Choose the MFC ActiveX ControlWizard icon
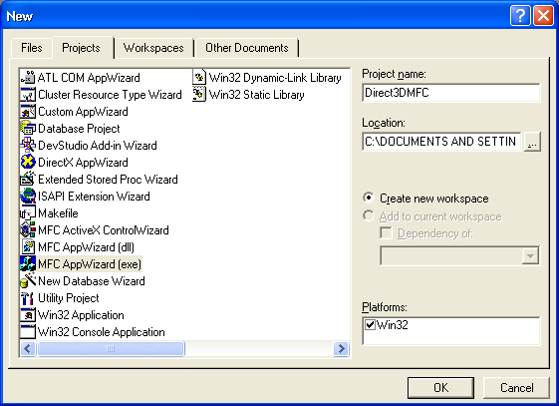This screenshot has width=559, height=406. (28, 230)
